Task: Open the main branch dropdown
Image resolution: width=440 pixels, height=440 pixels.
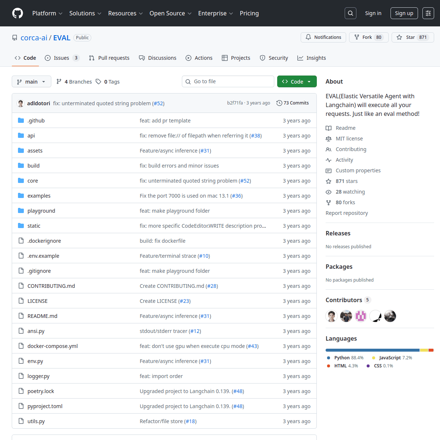Action: 32,82
